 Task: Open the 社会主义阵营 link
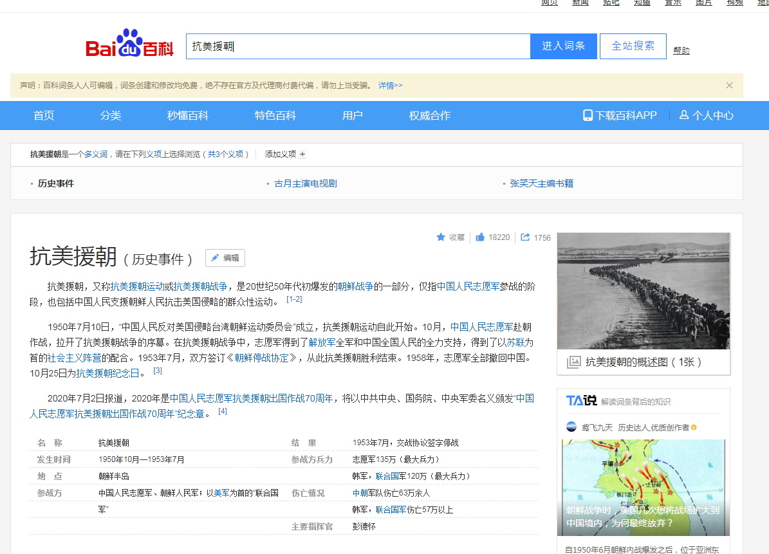[75, 358]
